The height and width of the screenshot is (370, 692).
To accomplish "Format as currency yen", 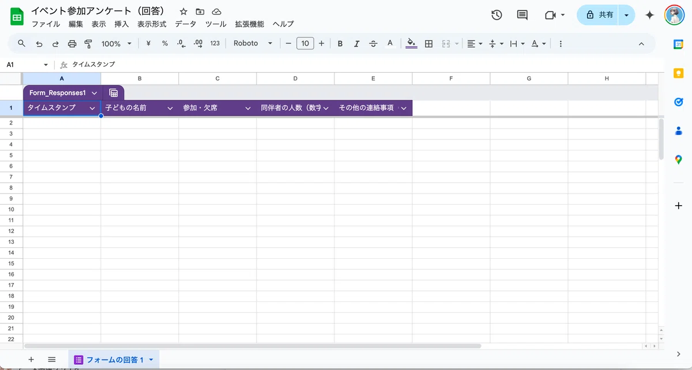I will point(148,43).
